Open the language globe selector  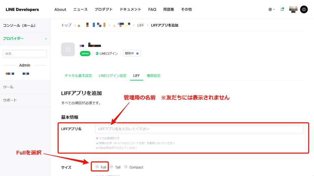tap(271, 10)
